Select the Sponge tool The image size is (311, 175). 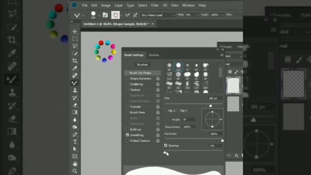[x=75, y=127]
